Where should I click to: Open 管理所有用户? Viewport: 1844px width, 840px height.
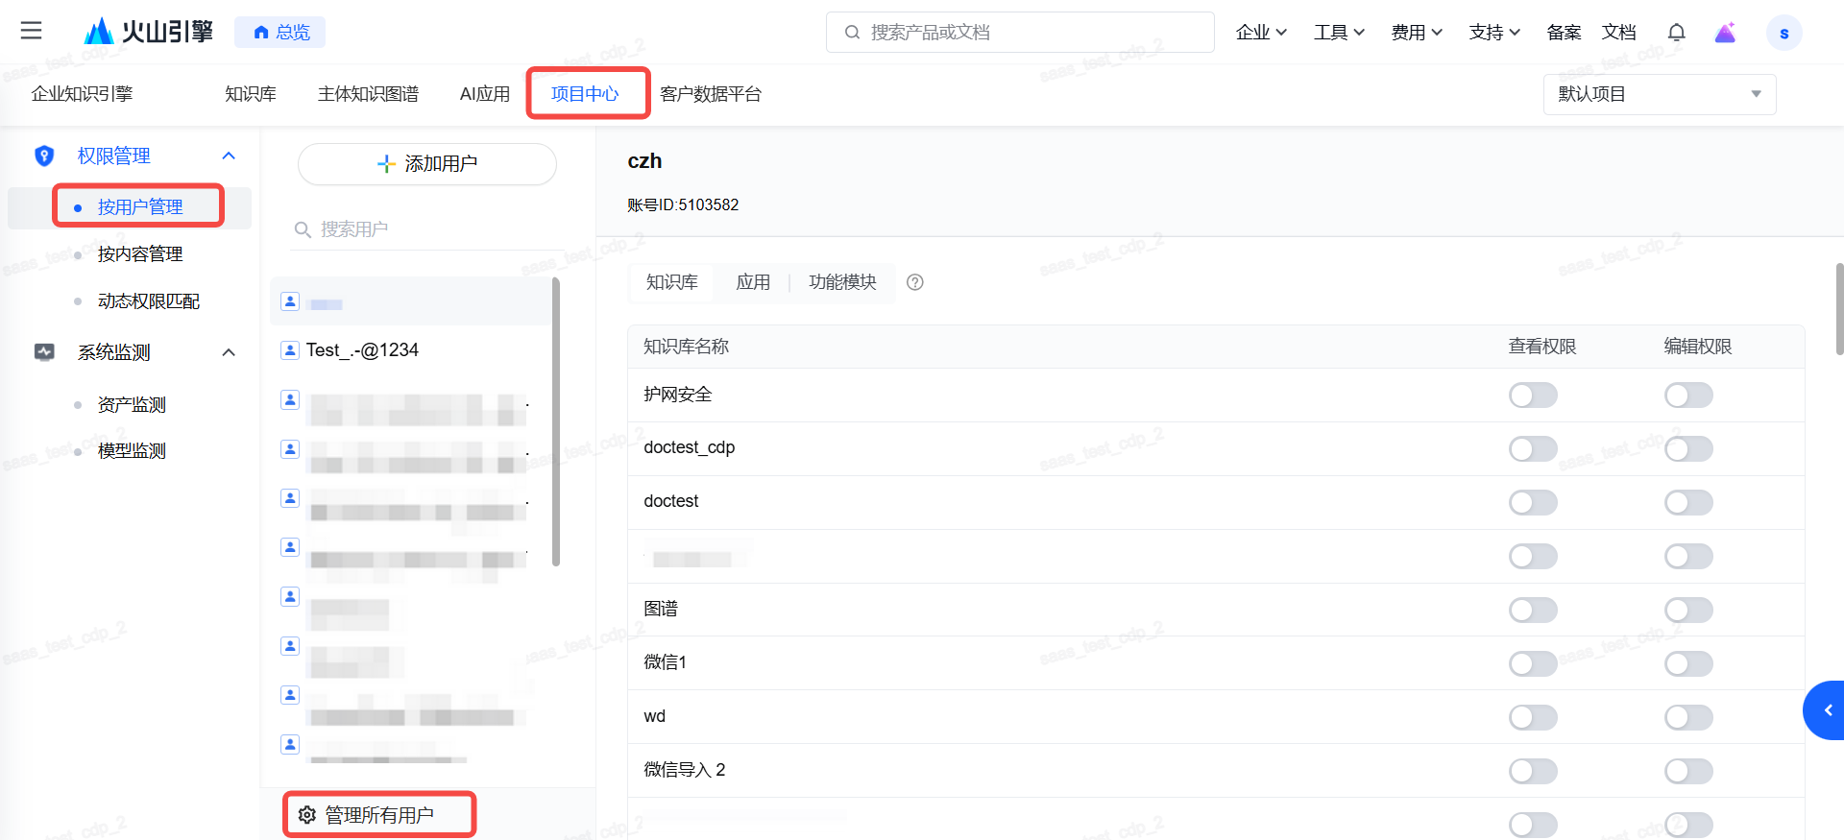[379, 815]
